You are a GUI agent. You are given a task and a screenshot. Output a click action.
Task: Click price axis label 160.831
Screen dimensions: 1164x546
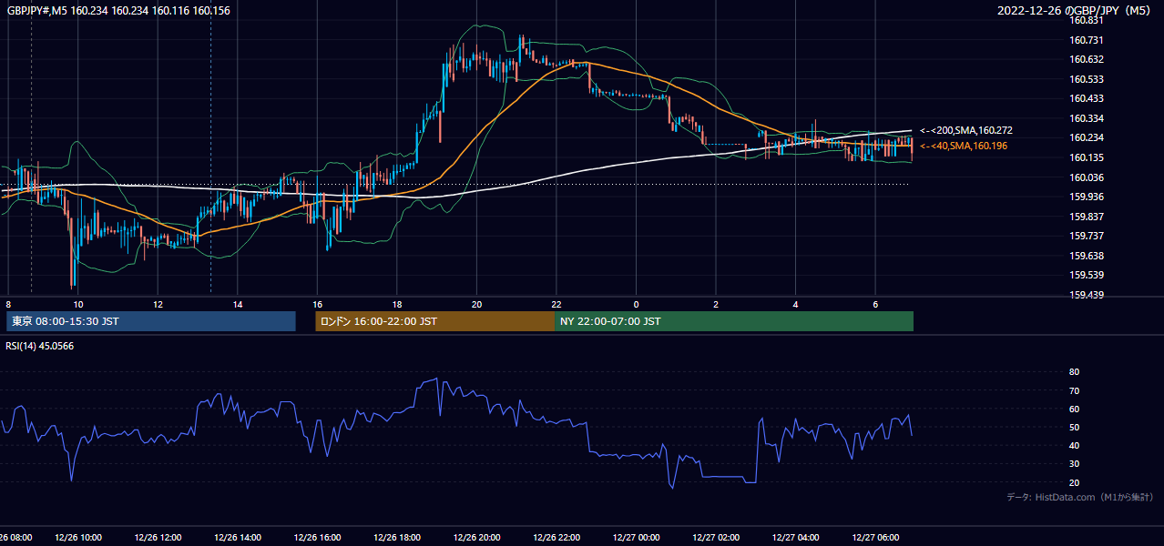[1086, 20]
